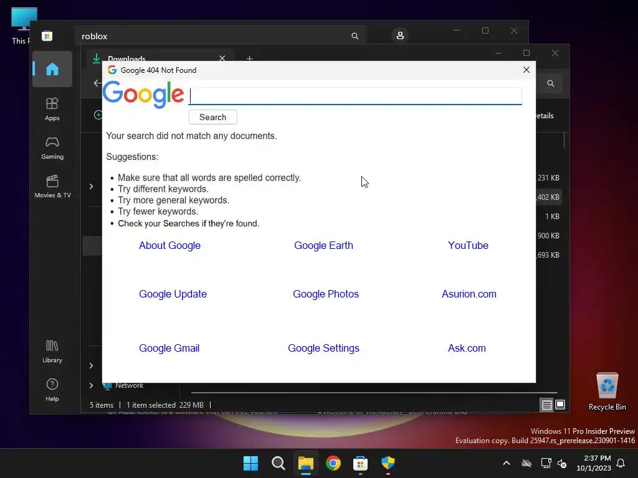Open the clock showing 2:37 PM
The height and width of the screenshot is (478, 638).
tap(594, 463)
